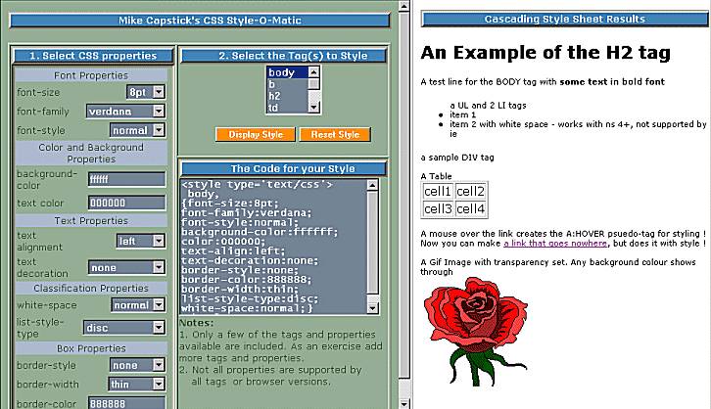This screenshot has width=711, height=409.
Task: Click the 'Cascading Style Sheet Results' header
Action: click(564, 19)
